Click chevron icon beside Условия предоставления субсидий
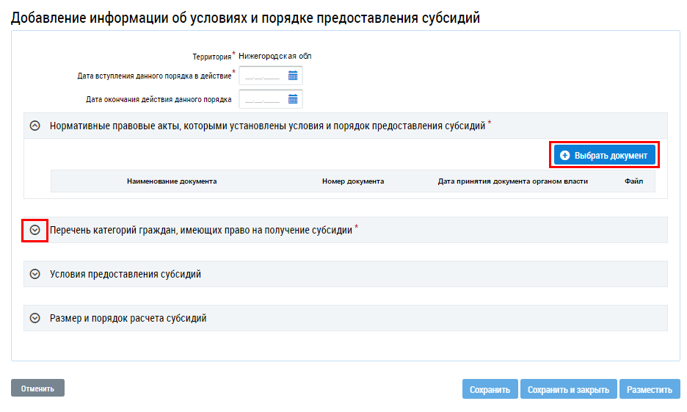Screen dimensions: 687x412 click(x=34, y=274)
